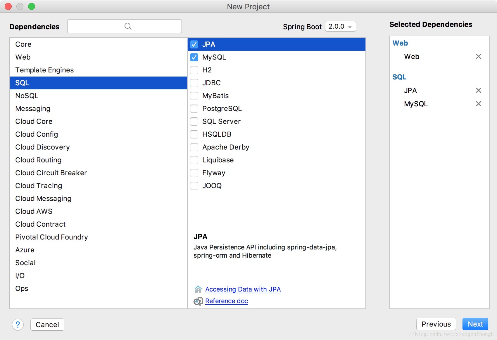Open the Reference doc link
The height and width of the screenshot is (340, 497).
[x=227, y=301]
